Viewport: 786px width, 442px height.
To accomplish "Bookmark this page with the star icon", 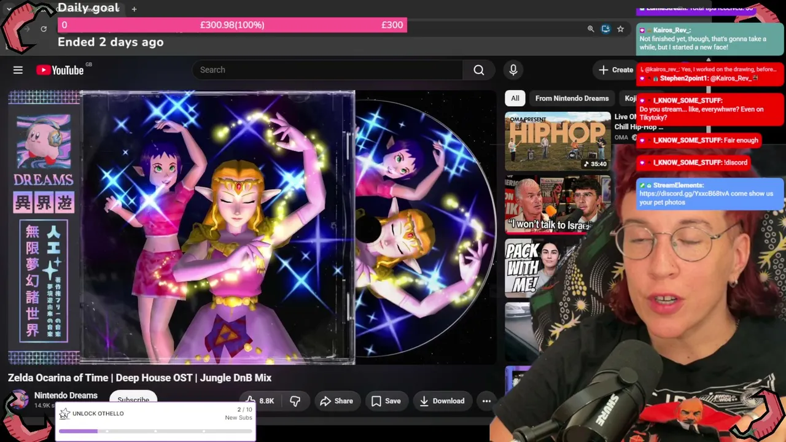I will point(621,29).
